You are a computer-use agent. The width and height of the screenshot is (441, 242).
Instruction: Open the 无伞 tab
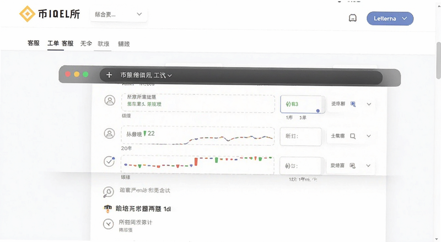pyautogui.click(x=86, y=43)
